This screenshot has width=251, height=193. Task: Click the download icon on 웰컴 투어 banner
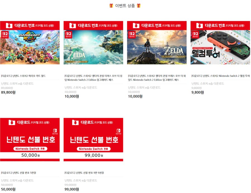(x=199, y=25)
